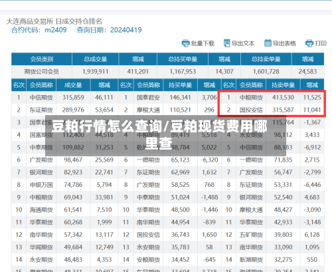Select the volume cell 74,786

(73, 185)
